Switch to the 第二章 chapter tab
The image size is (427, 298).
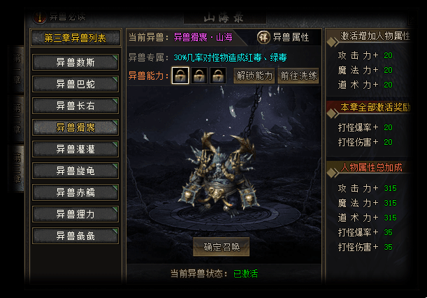(17, 119)
